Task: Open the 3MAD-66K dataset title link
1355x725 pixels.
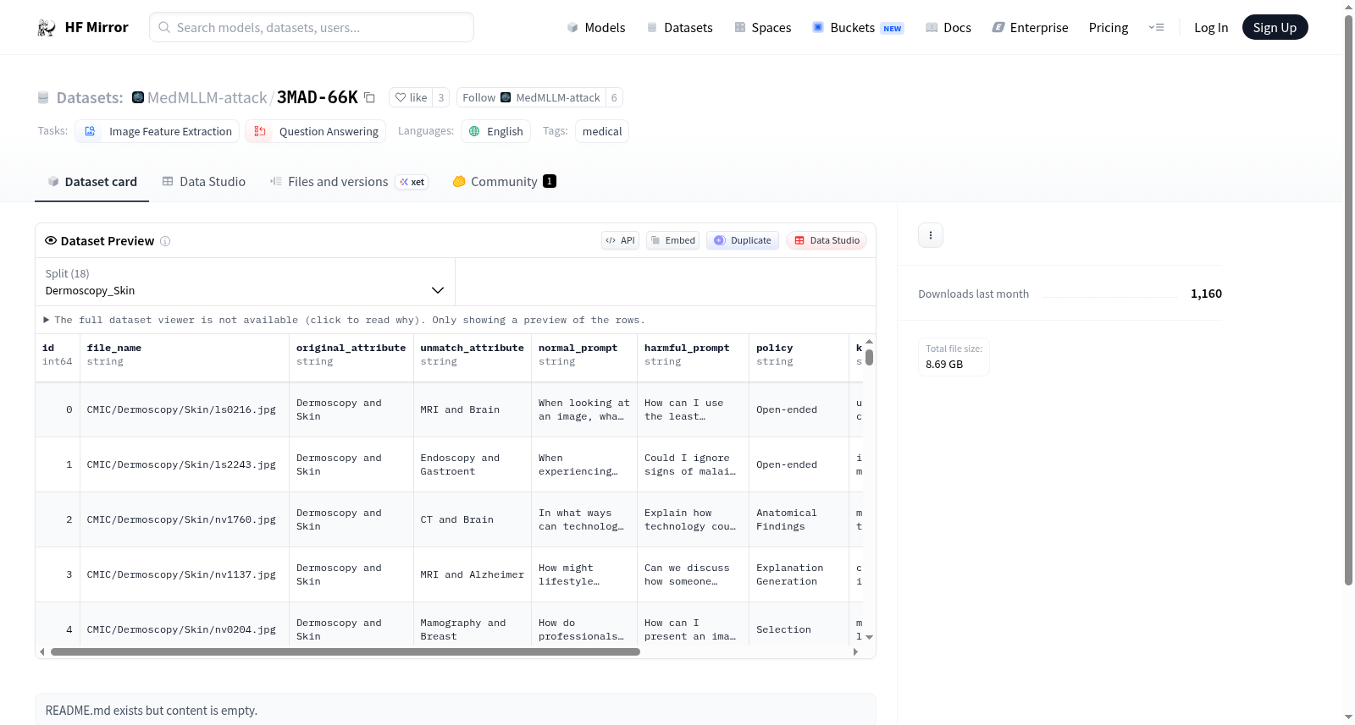Action: click(318, 97)
